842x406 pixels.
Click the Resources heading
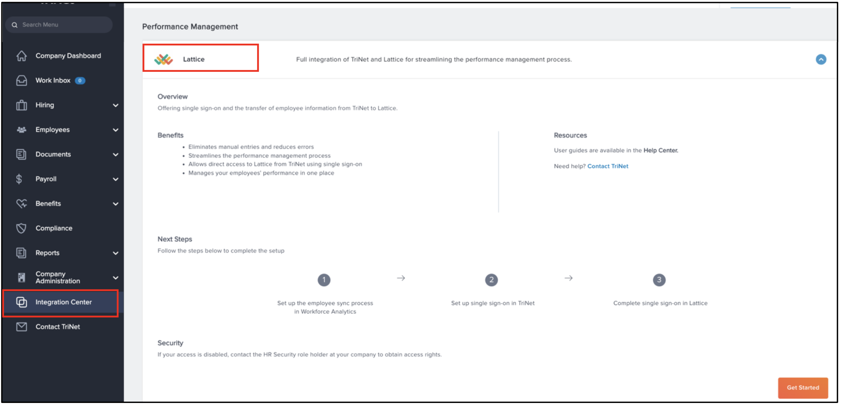click(571, 136)
